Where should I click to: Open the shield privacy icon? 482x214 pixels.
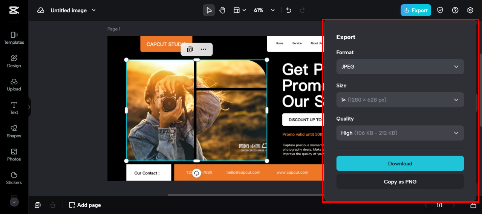440,10
